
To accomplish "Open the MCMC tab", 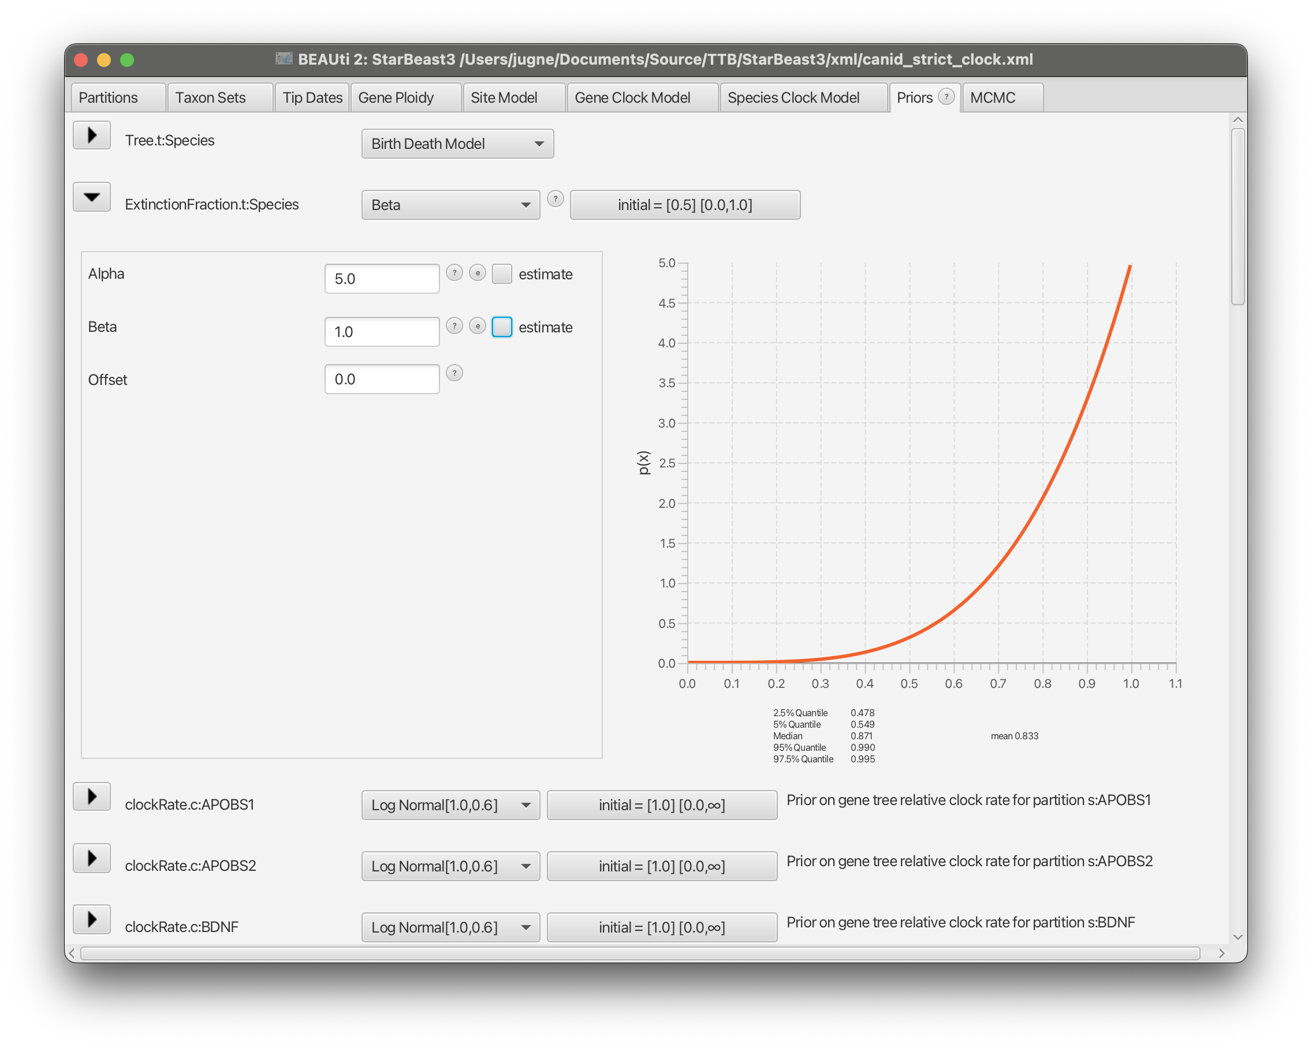I will point(993,98).
